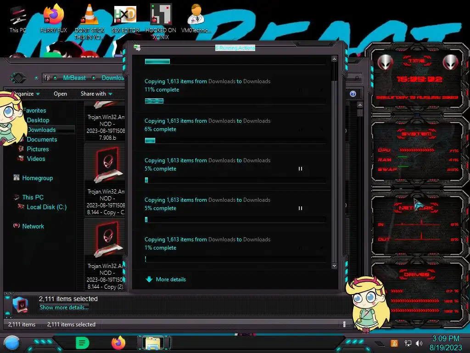
Task: Click the view switcher icon in Explorer status bar
Action: tap(344, 324)
